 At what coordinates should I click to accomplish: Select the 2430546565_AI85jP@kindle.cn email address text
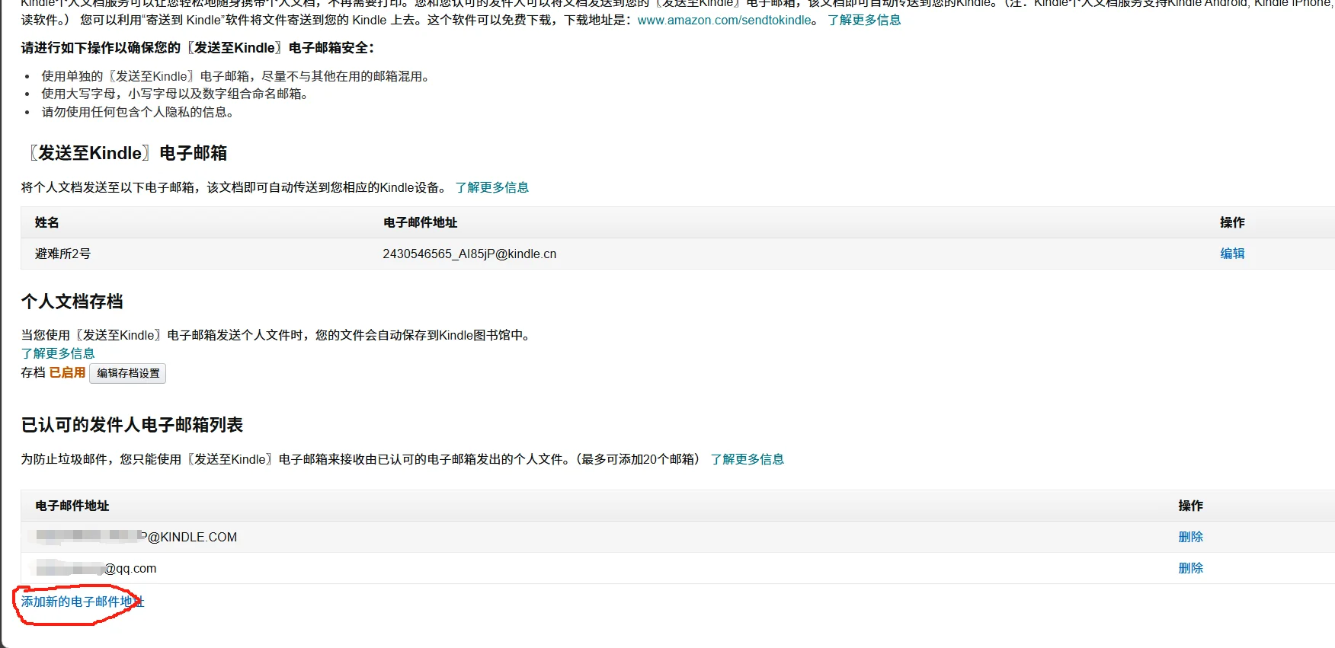click(x=469, y=254)
